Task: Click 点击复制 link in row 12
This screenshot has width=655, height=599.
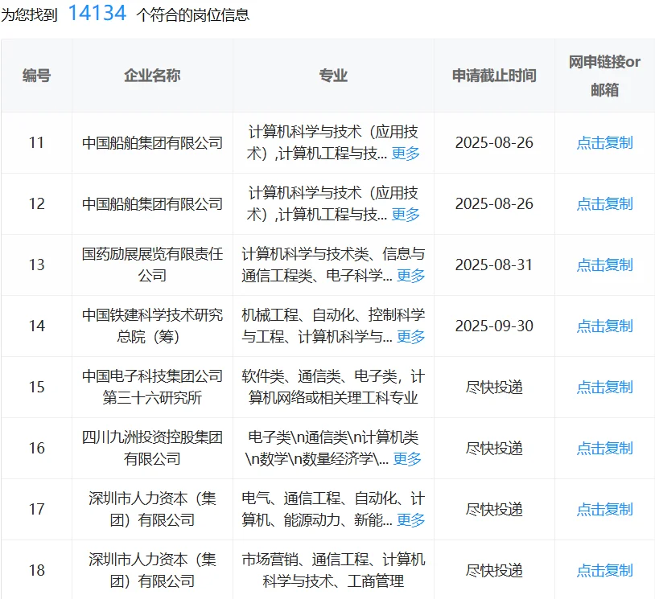Action: coord(604,203)
